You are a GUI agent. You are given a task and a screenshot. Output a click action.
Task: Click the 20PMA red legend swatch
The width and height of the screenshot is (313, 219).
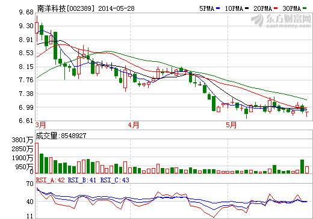click(x=276, y=8)
